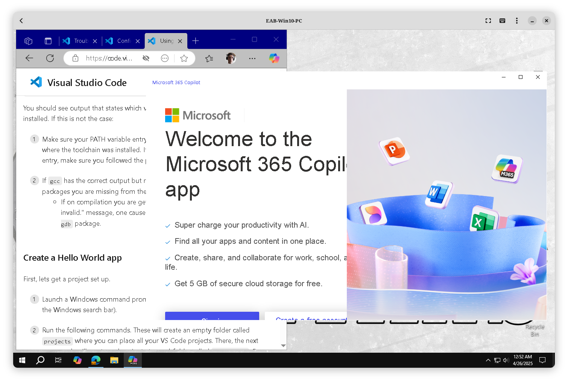Click the 'Create a Hello World app' heading
The height and width of the screenshot is (382, 568).
[x=72, y=258]
